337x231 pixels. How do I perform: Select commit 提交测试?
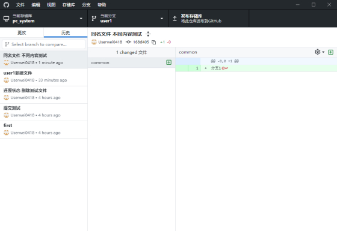pos(43,112)
